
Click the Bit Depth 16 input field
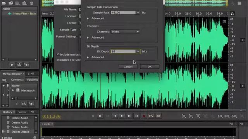click(123, 51)
